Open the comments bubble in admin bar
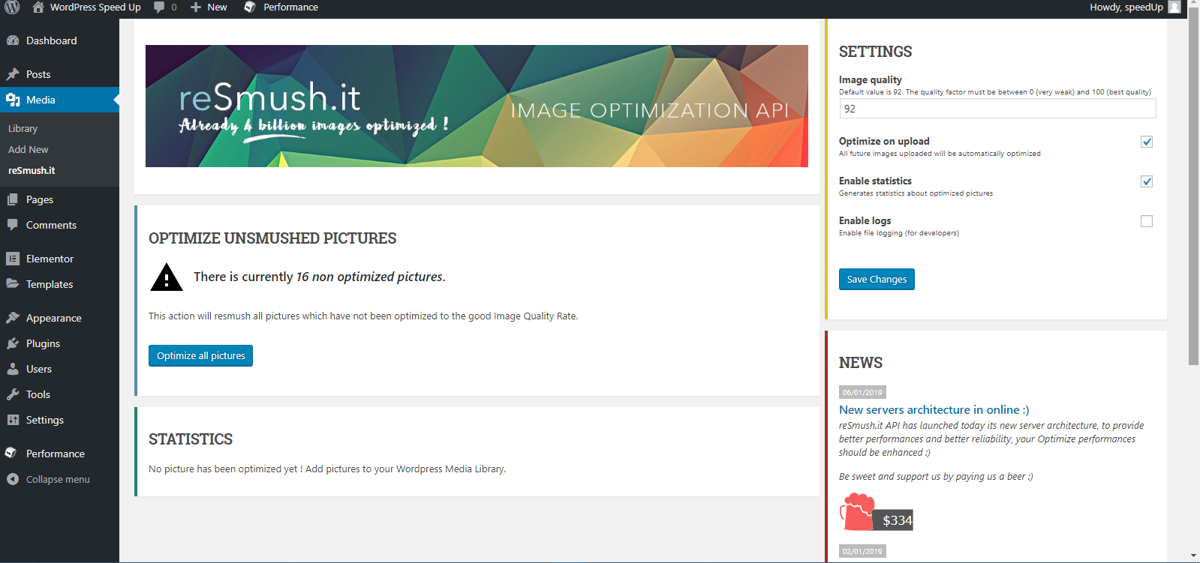This screenshot has height=563, width=1200. [159, 7]
